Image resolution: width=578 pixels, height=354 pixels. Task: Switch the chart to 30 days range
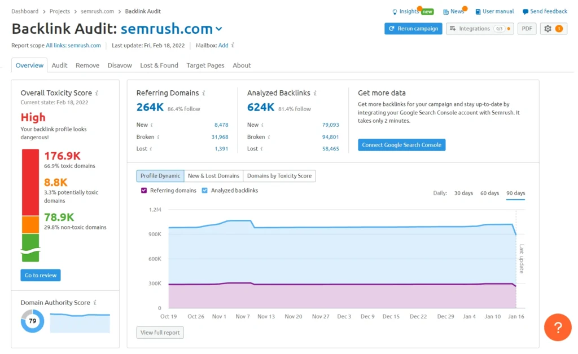(463, 192)
